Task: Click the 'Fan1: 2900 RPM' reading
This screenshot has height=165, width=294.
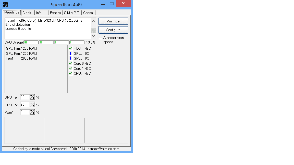Action: [x=21, y=58]
